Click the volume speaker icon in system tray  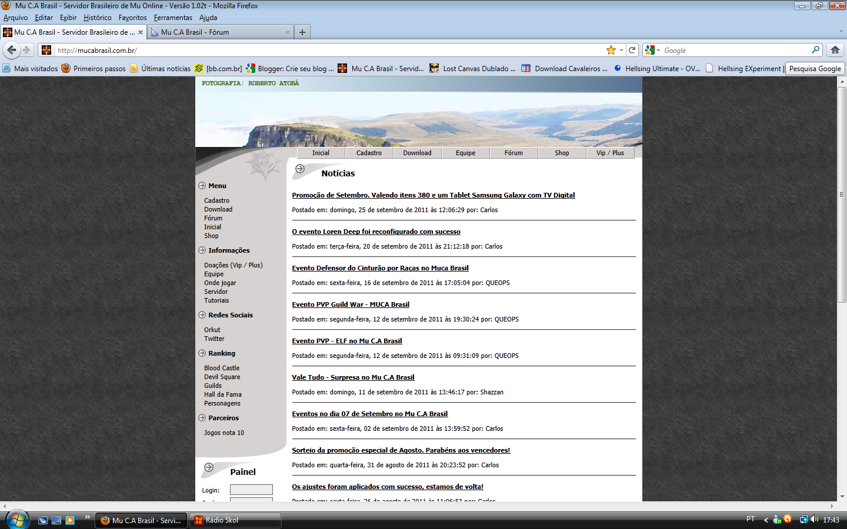click(x=815, y=520)
